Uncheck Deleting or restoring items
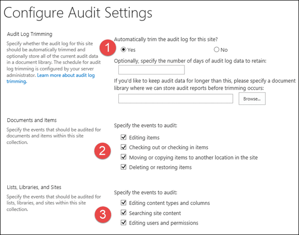 tap(123, 167)
